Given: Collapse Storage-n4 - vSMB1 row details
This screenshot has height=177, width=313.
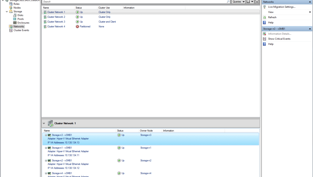Looking at the screenshot, I should coord(46,174).
